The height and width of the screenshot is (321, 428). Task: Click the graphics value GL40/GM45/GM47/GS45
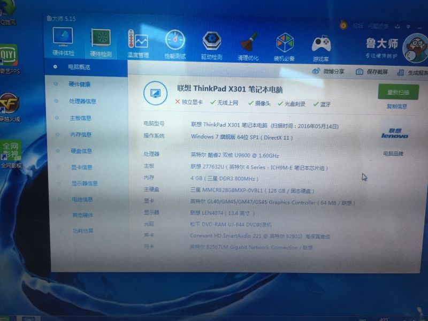273,203
